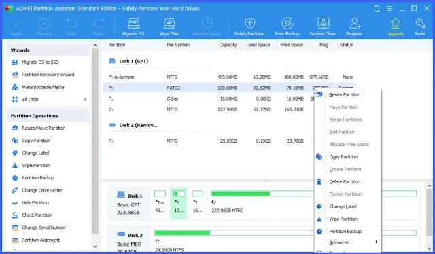The image size is (435, 254).
Task: Click the Disk 1 Basic GPT label block
Action: click(129, 204)
